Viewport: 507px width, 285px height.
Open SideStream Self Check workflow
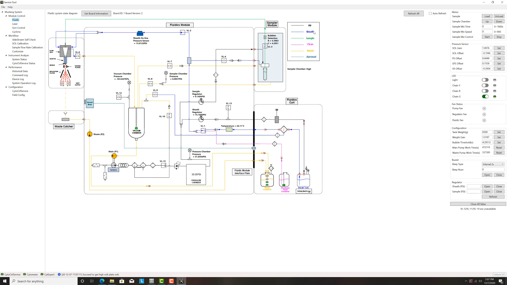24,40
